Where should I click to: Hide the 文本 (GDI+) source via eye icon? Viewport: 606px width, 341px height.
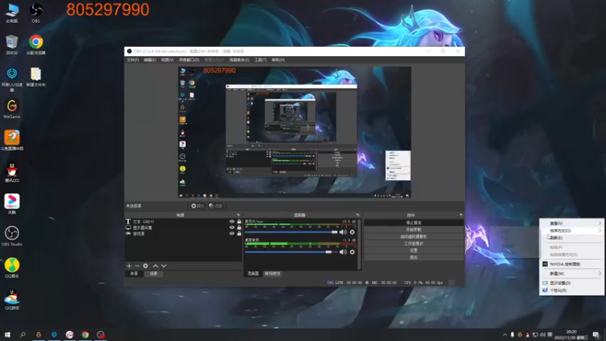232,221
